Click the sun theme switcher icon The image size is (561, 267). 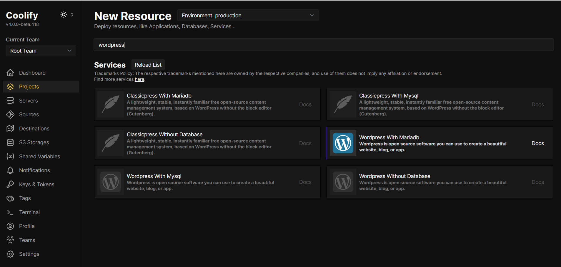(64, 15)
